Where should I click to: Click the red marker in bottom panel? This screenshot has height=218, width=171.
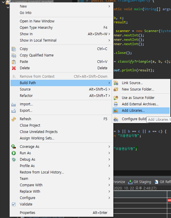point(169,200)
